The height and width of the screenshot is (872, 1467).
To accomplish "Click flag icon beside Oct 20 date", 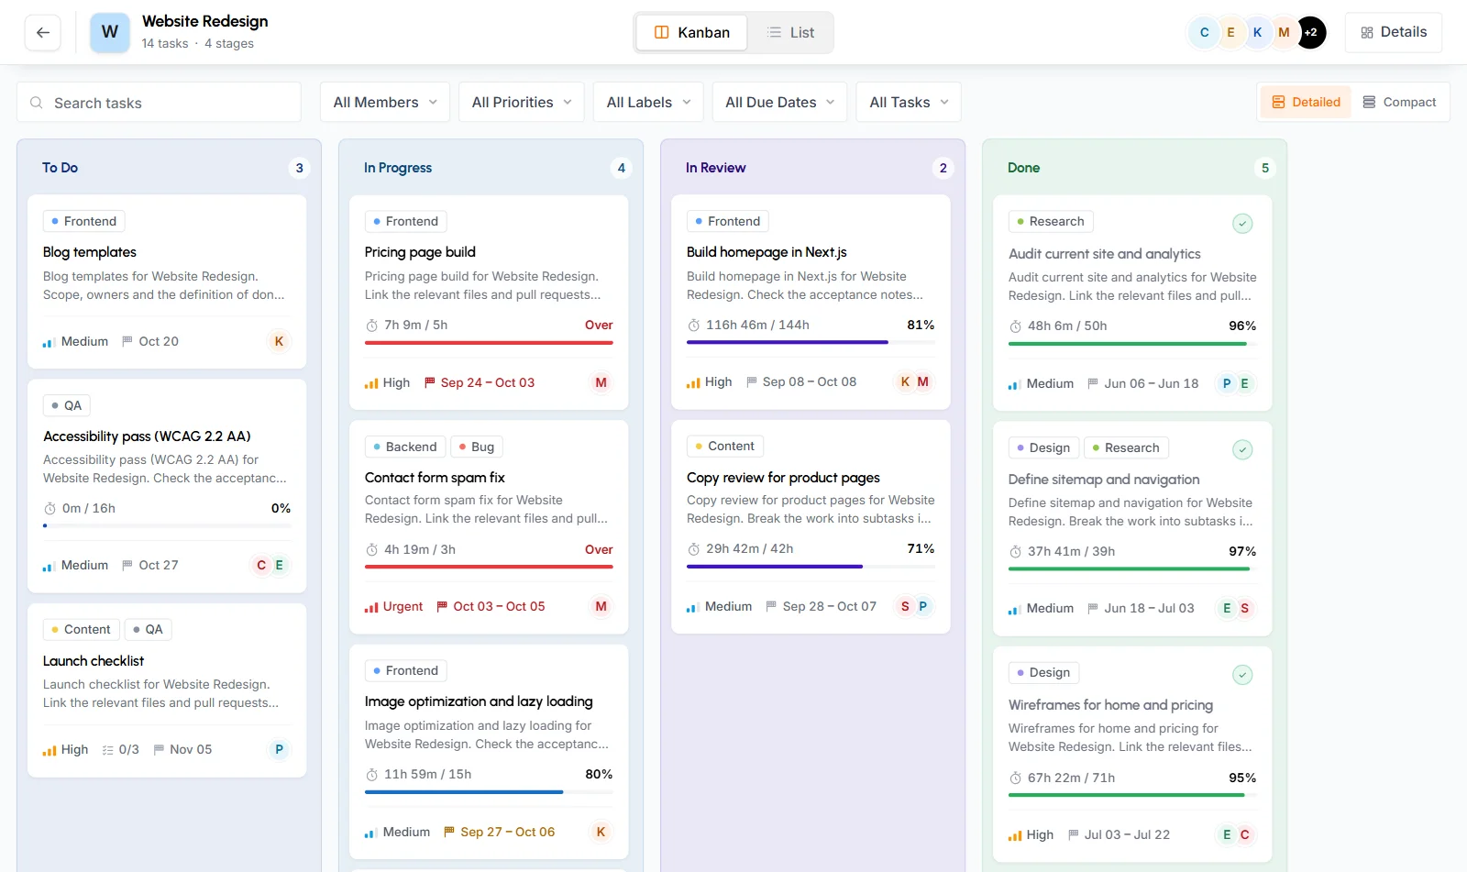I will pos(127,341).
